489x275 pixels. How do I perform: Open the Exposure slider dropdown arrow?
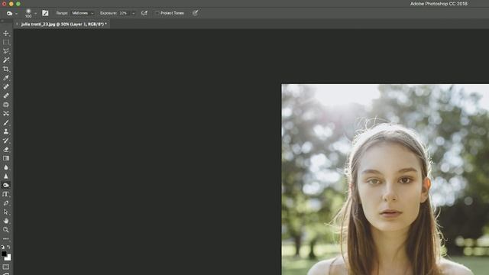click(x=134, y=13)
